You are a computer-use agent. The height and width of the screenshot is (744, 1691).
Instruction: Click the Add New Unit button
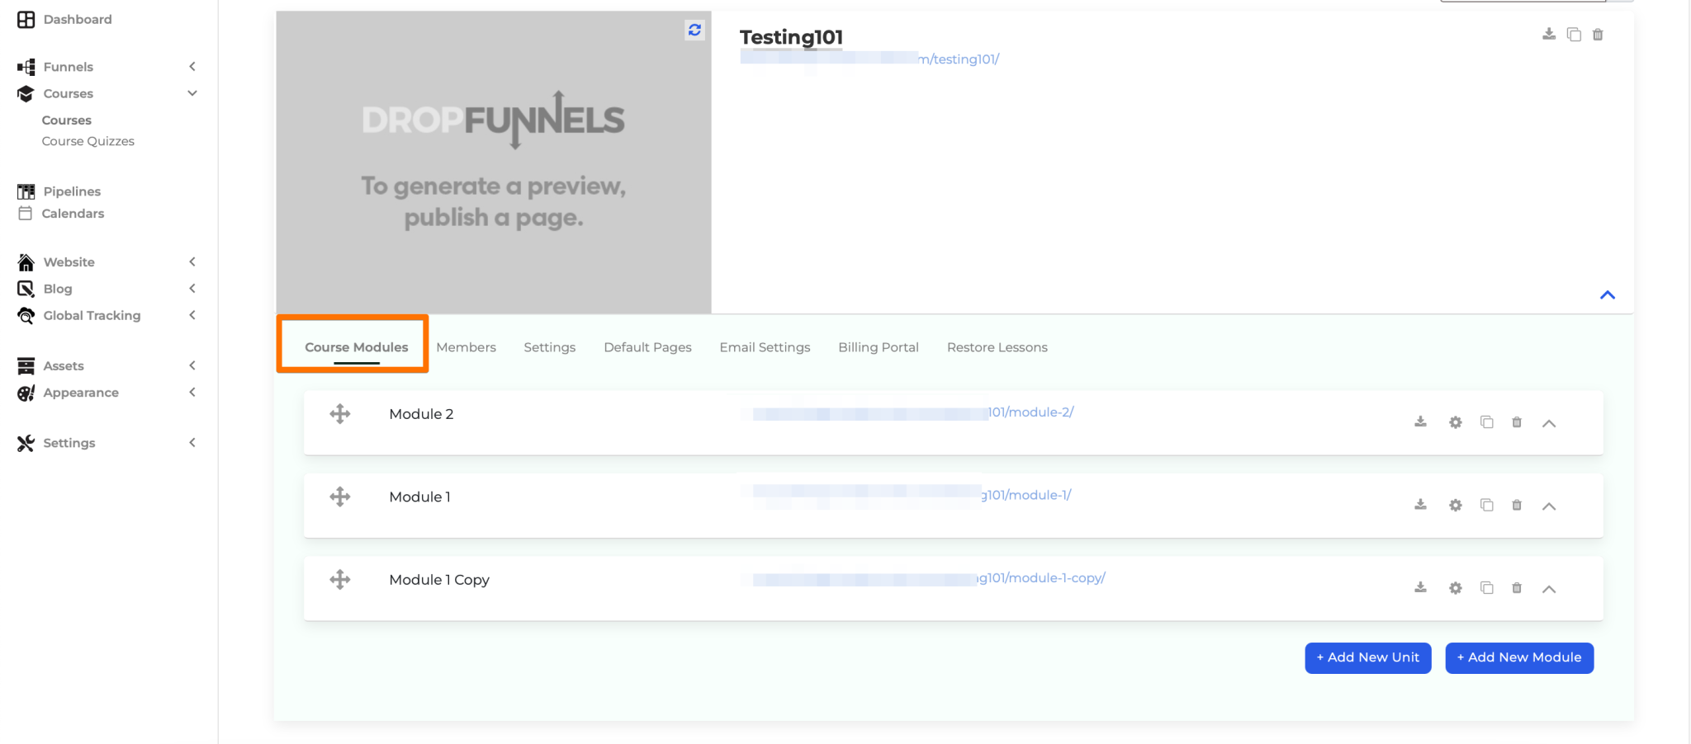[x=1367, y=657]
